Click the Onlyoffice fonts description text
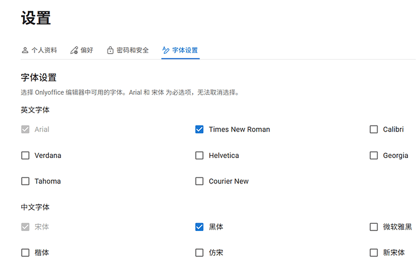 pos(130,93)
